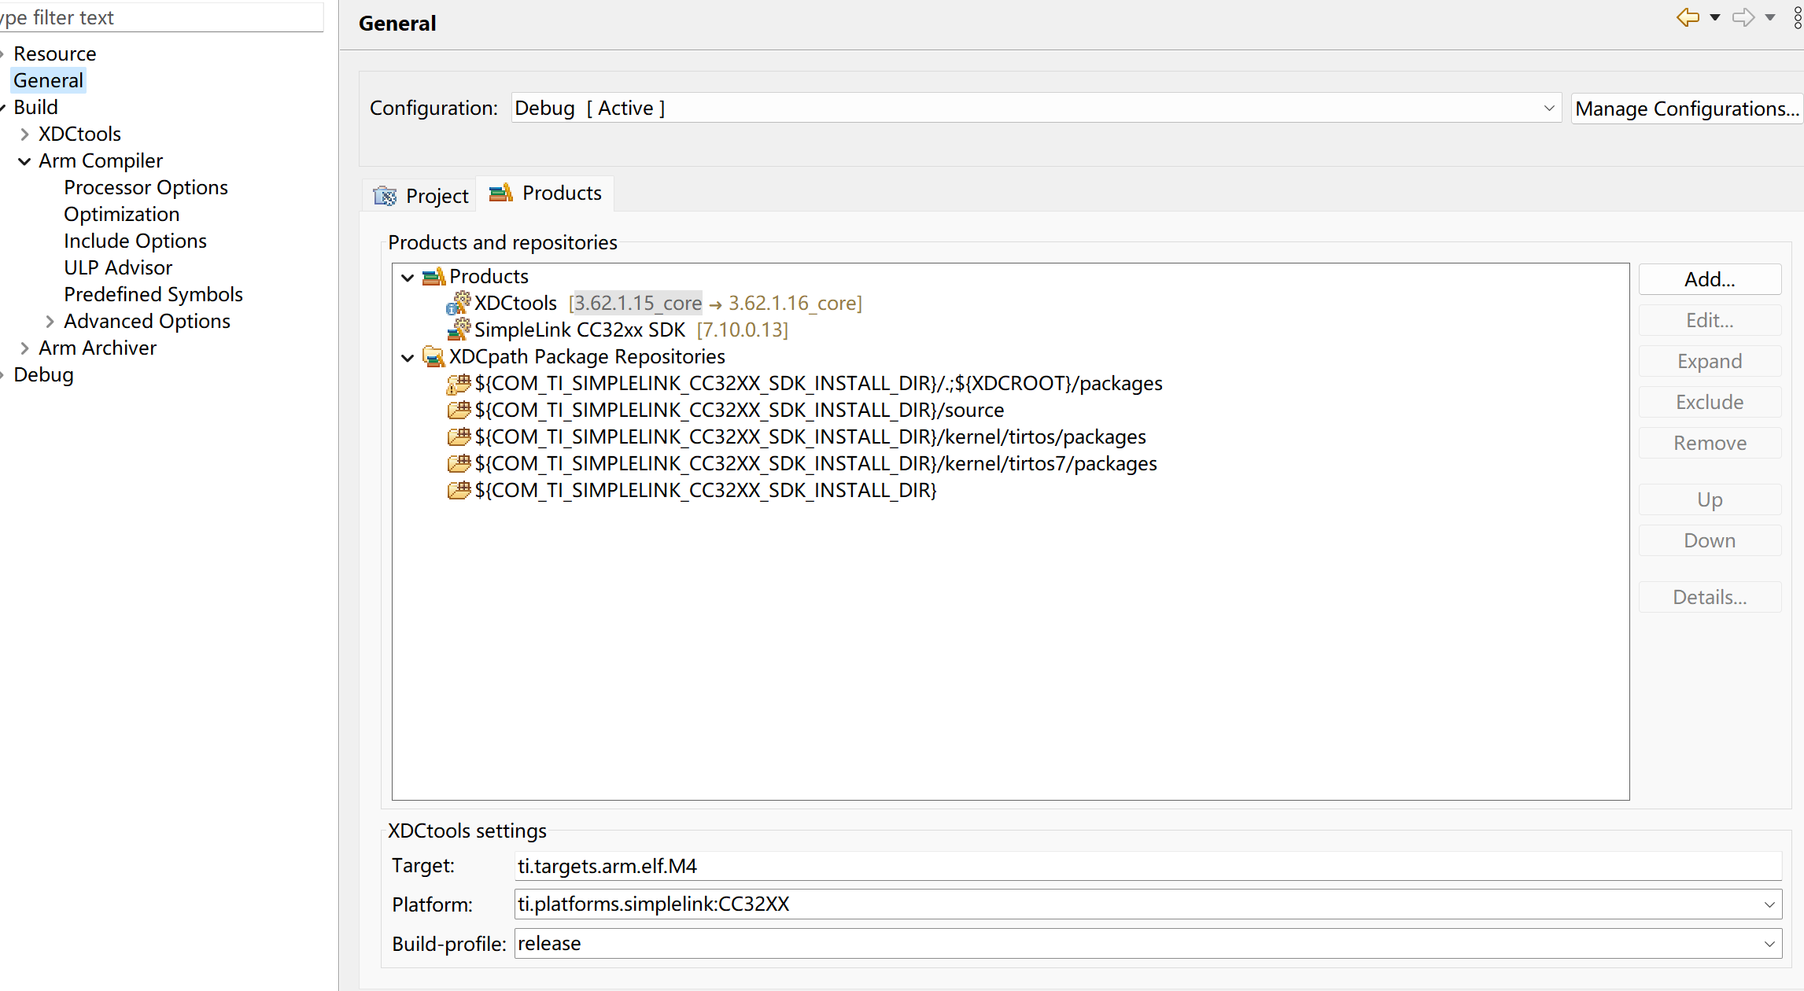The height and width of the screenshot is (991, 1804).
Task: Open the Build-profile dropdown arrow
Action: pos(1769,944)
